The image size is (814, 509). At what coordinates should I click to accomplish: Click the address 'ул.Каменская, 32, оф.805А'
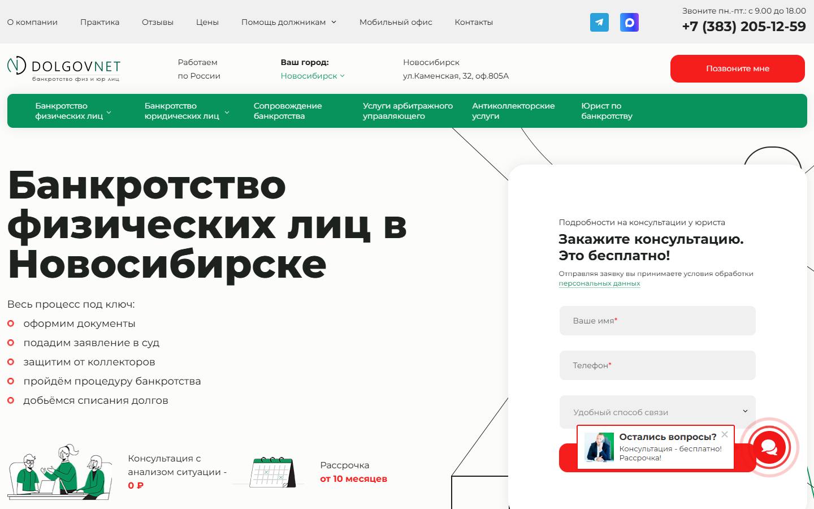point(456,76)
